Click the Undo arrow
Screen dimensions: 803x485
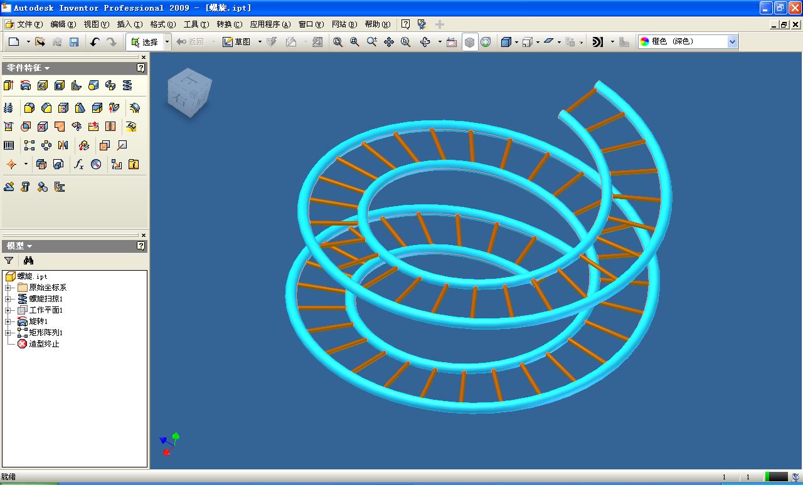pos(95,42)
